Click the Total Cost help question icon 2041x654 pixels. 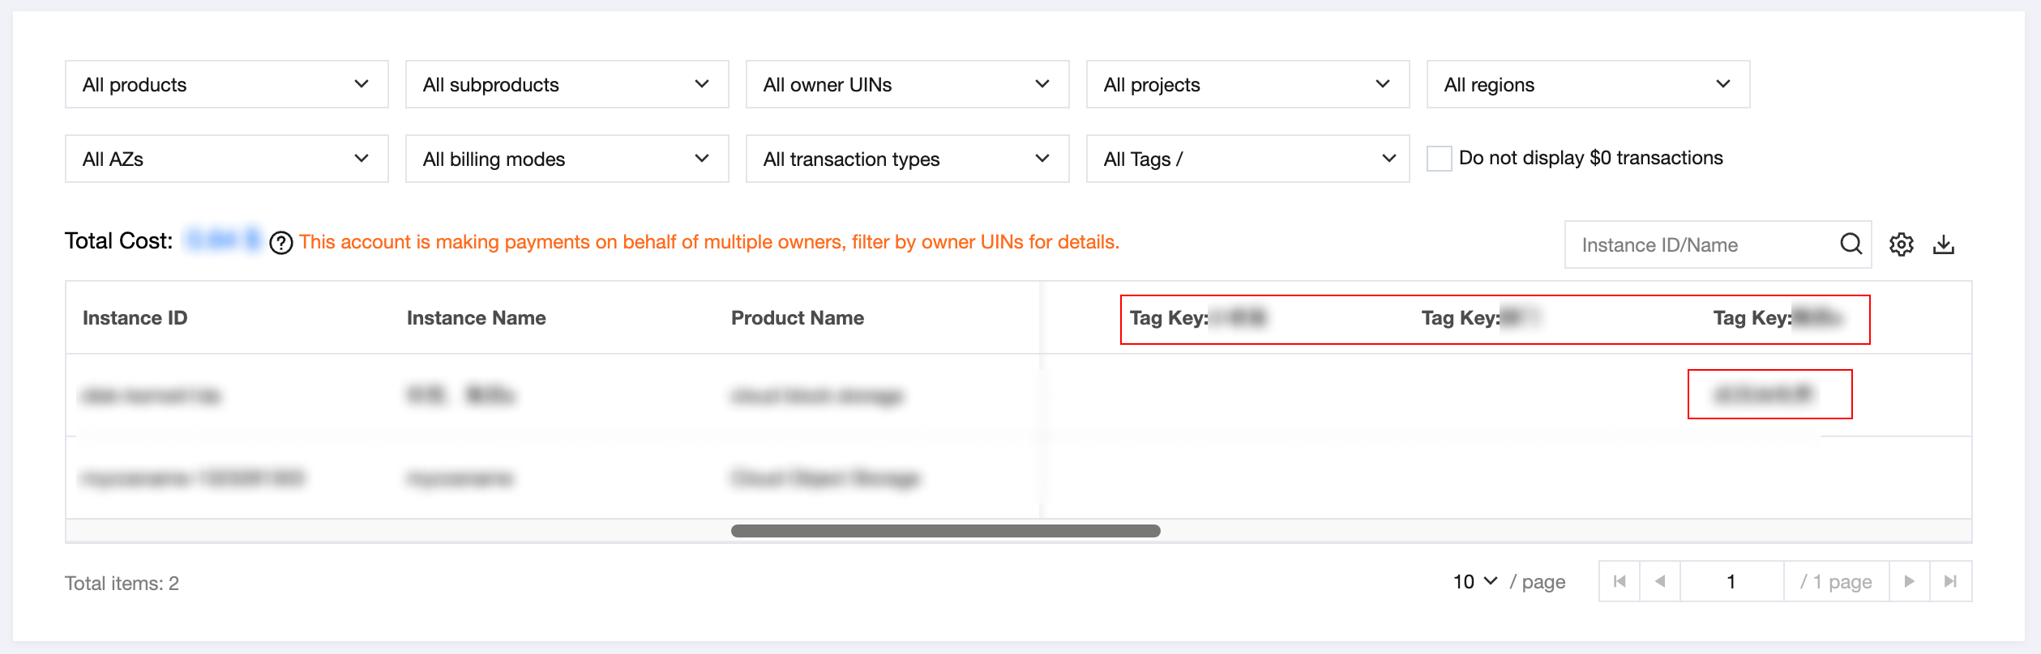pos(280,243)
